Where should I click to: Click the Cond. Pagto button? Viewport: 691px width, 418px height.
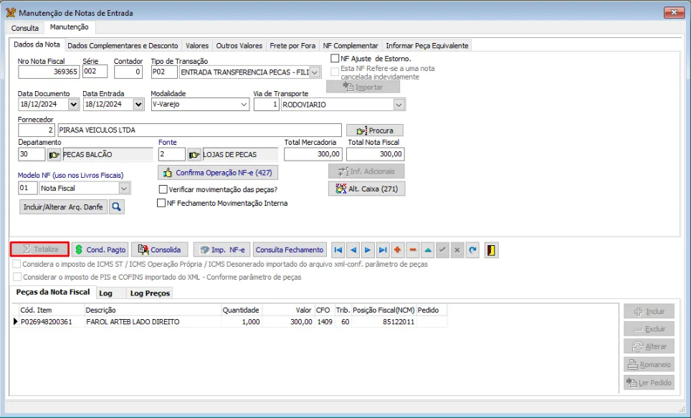(x=100, y=250)
